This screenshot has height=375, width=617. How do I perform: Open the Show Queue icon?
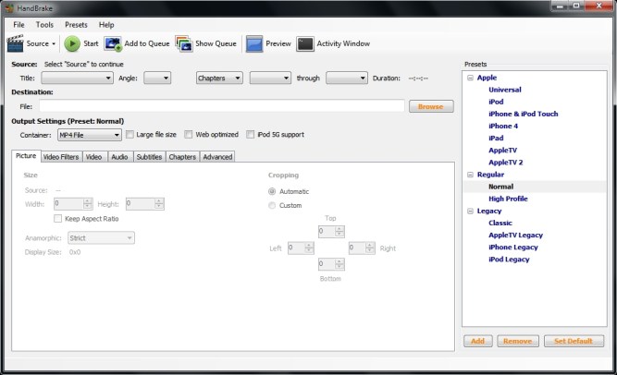(183, 43)
